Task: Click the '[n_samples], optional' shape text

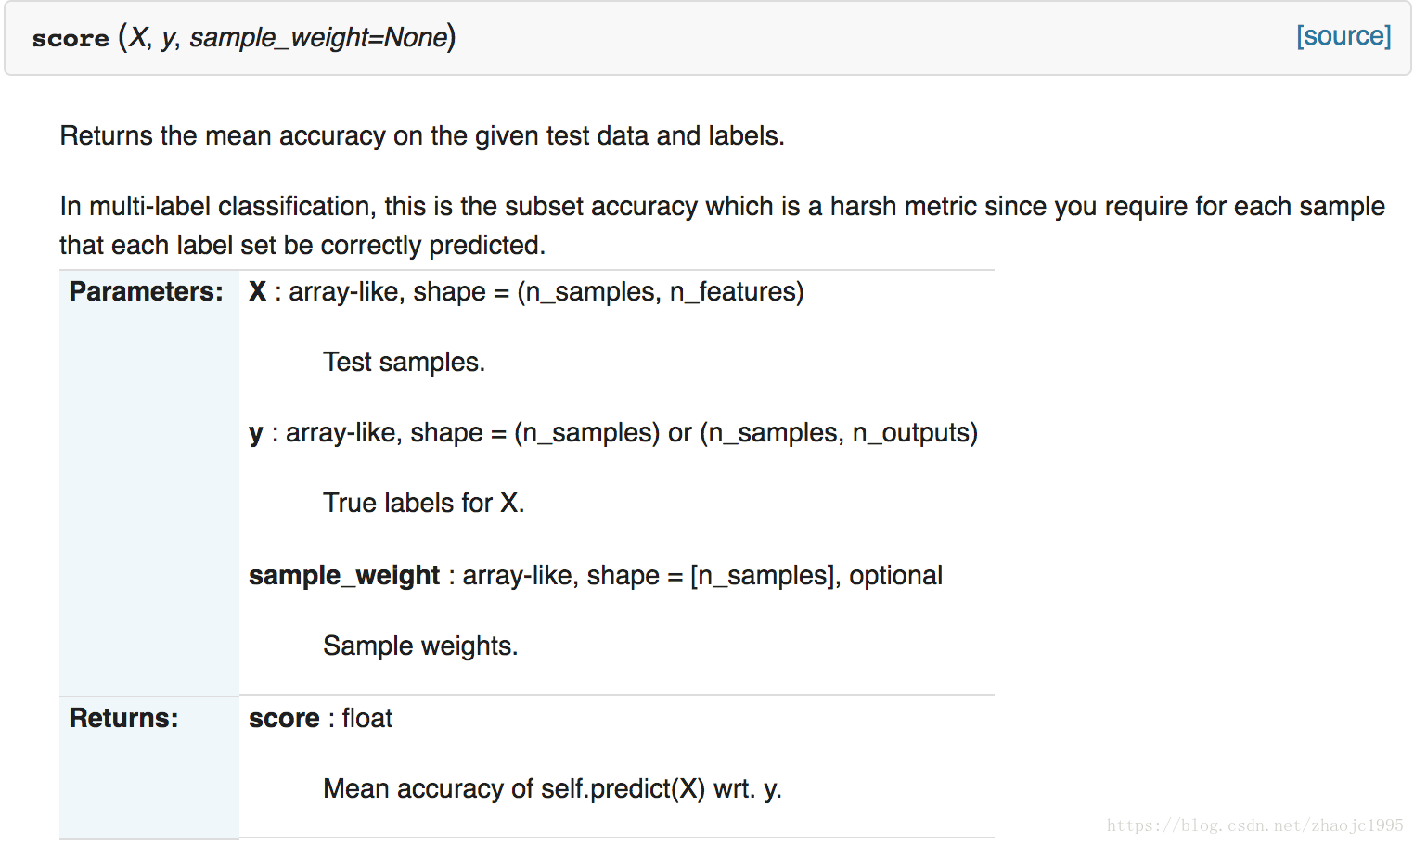Action: pos(816,575)
